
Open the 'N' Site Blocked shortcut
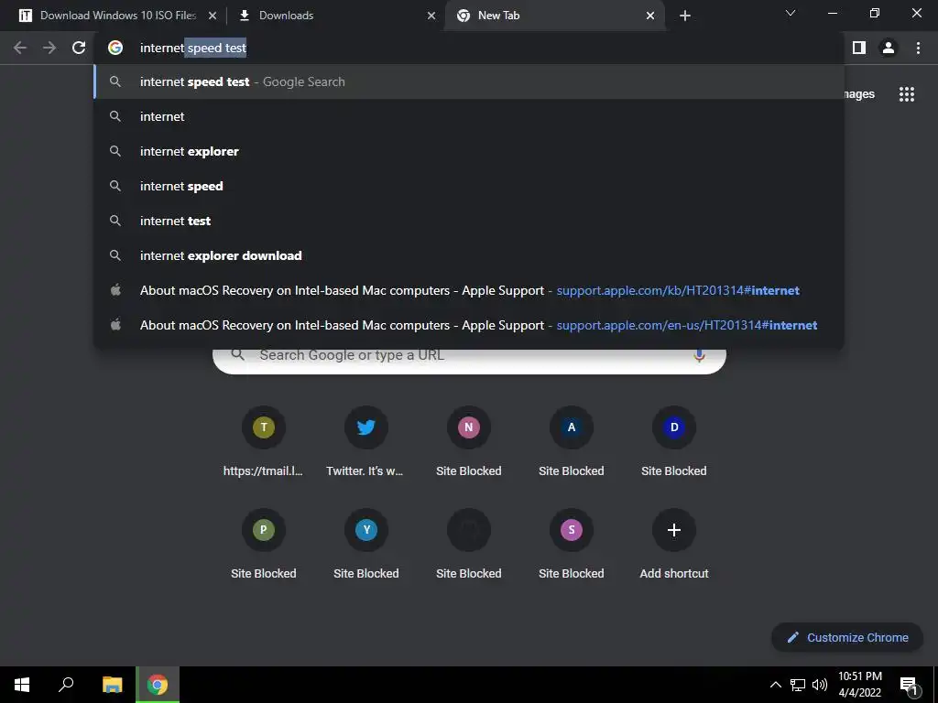click(468, 444)
